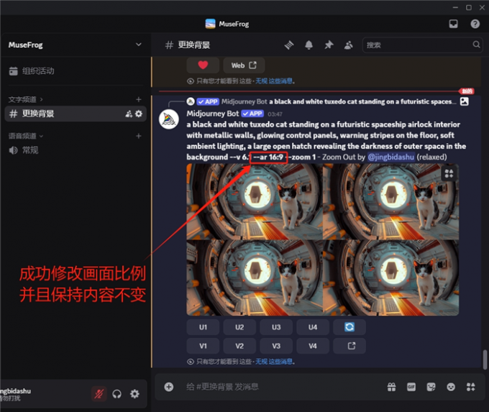
Task: Open the replied message preview text
Action: (362, 101)
